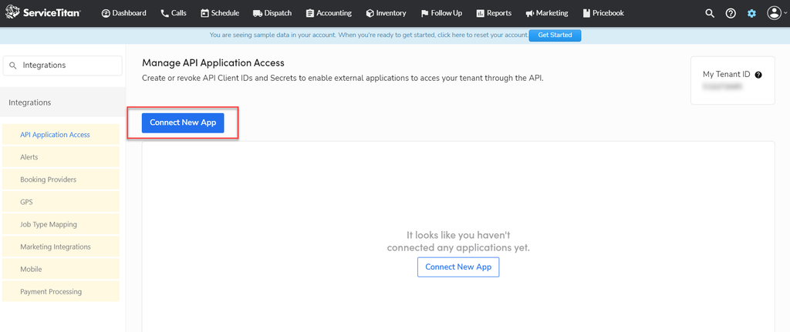
Task: Open the search magnifier in top bar
Action: click(710, 14)
